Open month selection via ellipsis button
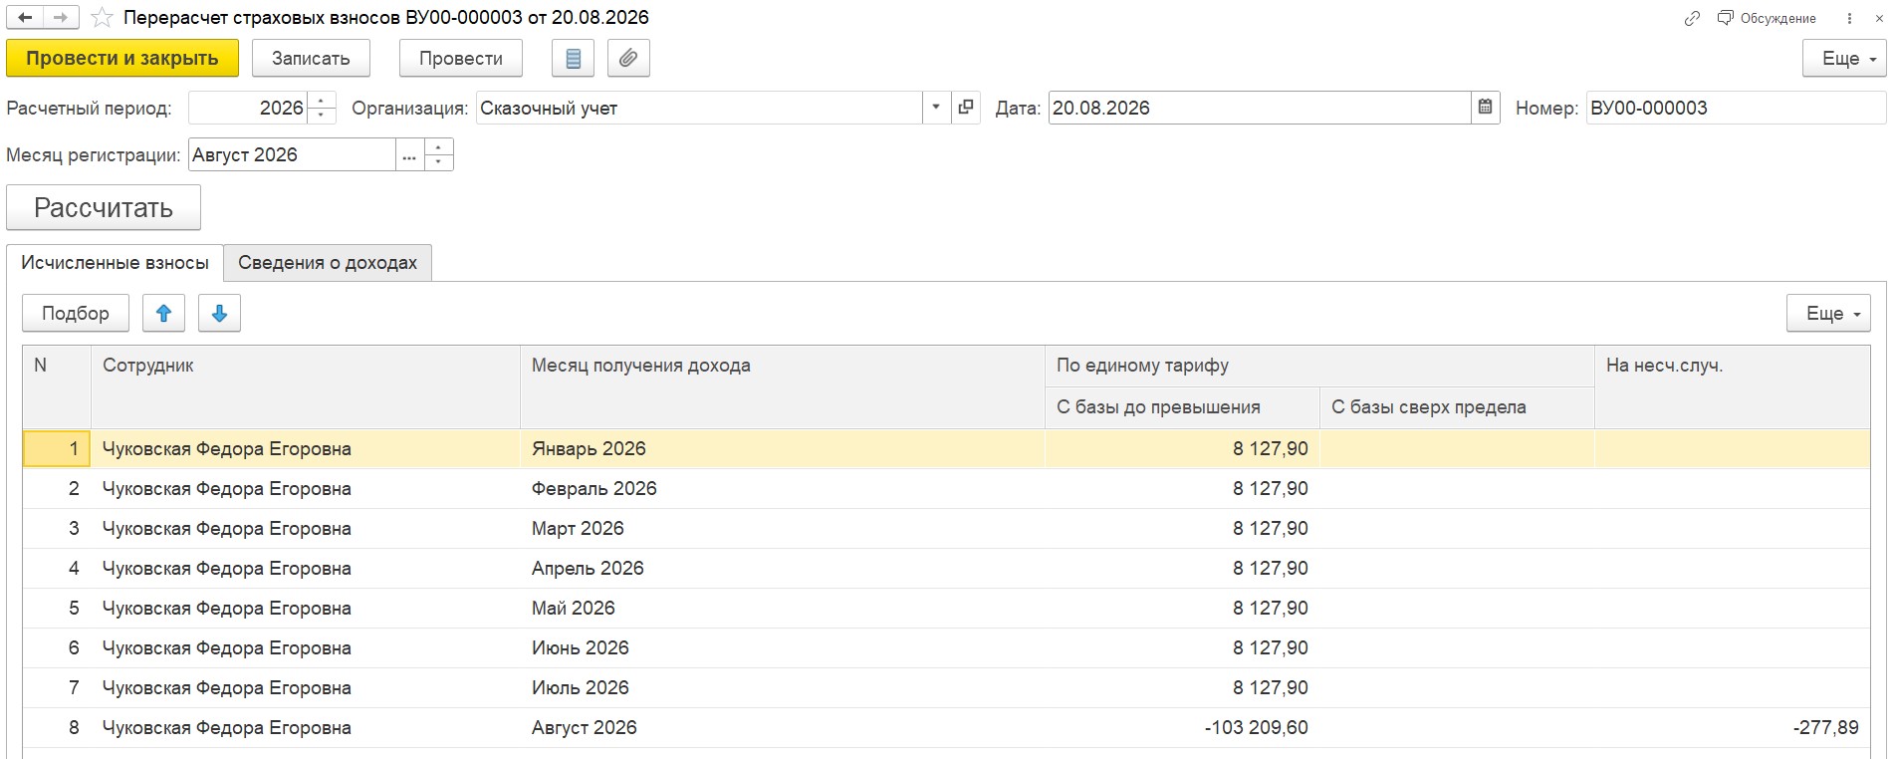1895x759 pixels. tap(409, 154)
